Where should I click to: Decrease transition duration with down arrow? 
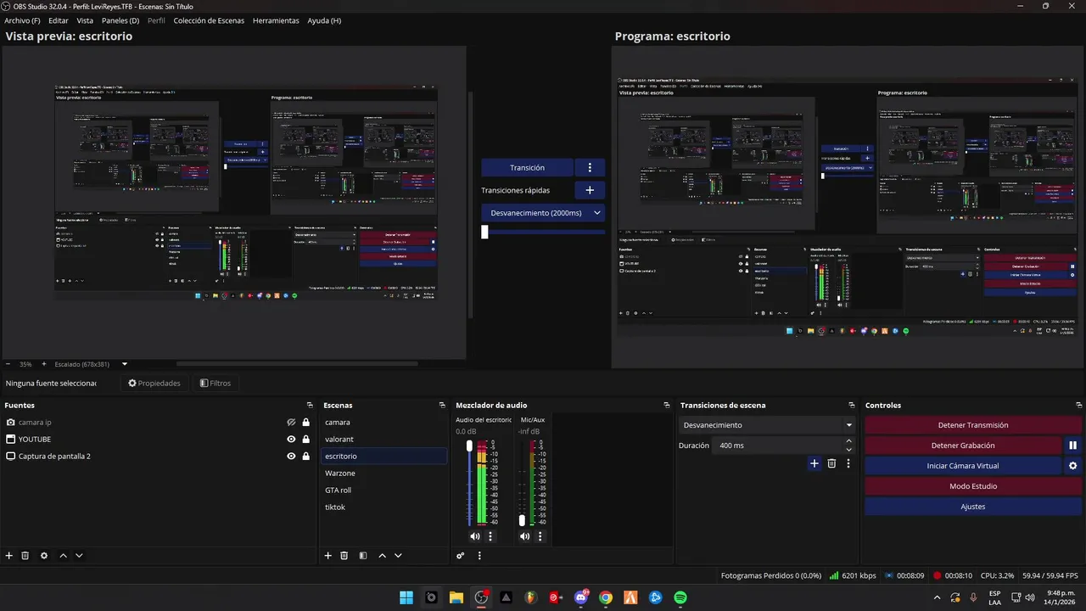849,449
